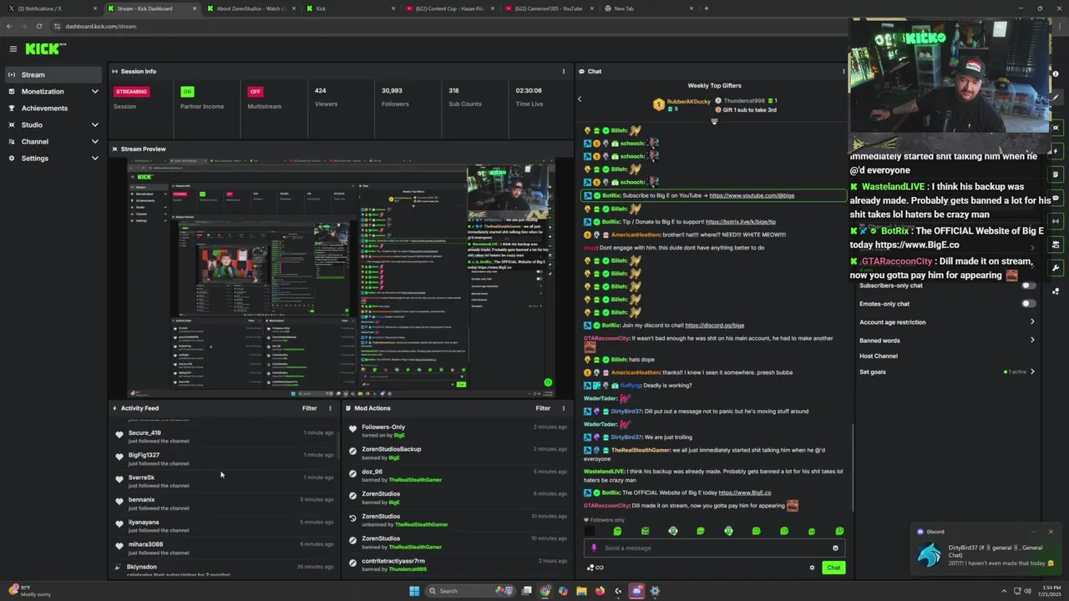Click the Send a message field
This screenshot has width=1069, height=601.
(x=714, y=548)
